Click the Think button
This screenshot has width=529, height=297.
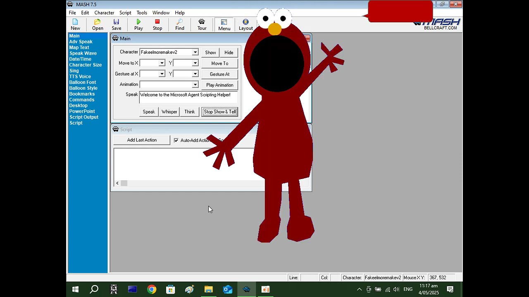point(190,112)
